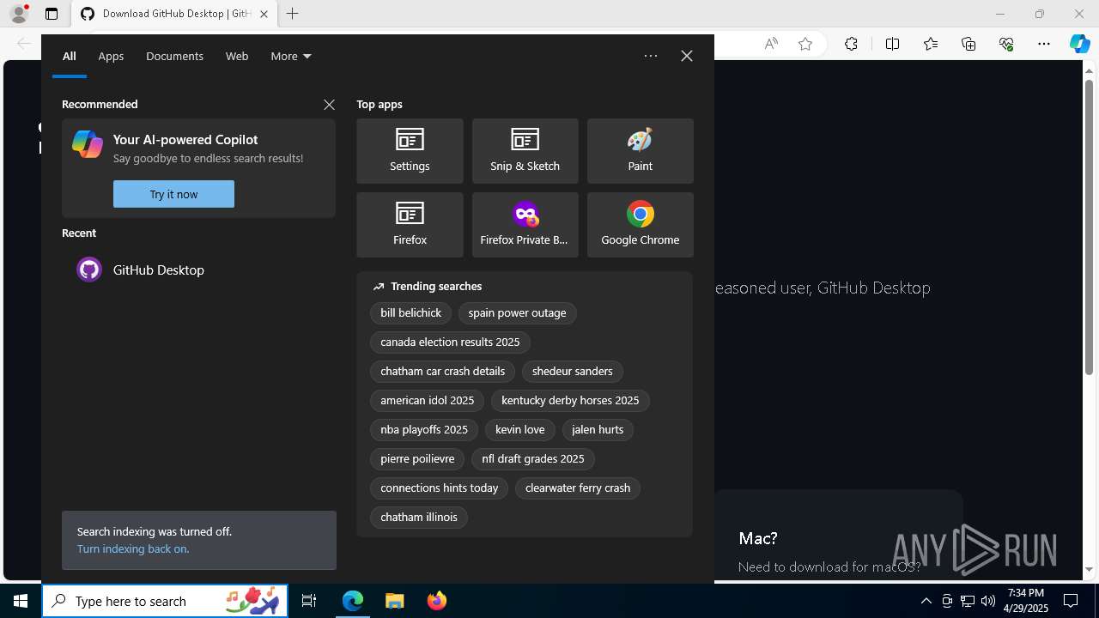Image resolution: width=1099 pixels, height=618 pixels.
Task: Search connections hints today
Action: point(439,488)
